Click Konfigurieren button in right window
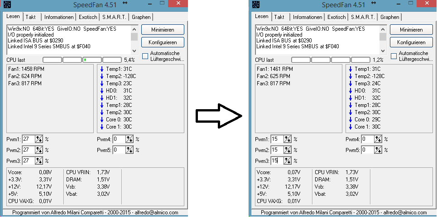This screenshot has height=217, width=437. click(411, 42)
